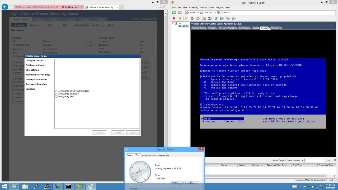The height and width of the screenshot is (190, 338).
Task: Click the Connect USB device toolbar icon
Action: [234, 18]
